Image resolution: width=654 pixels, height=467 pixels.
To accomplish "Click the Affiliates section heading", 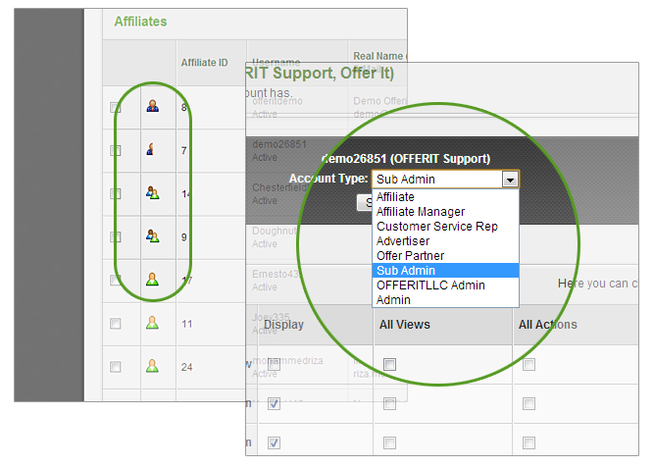I will 140,21.
